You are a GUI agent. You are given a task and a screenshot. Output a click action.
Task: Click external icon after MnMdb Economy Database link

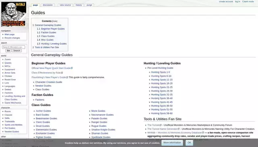click(203, 133)
